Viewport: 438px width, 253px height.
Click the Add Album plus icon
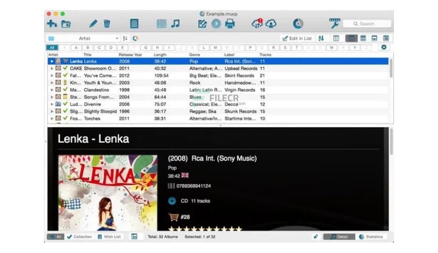point(52,24)
